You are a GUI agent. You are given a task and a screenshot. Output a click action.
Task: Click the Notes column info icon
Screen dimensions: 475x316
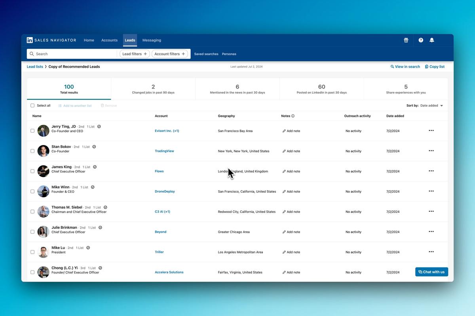293,116
